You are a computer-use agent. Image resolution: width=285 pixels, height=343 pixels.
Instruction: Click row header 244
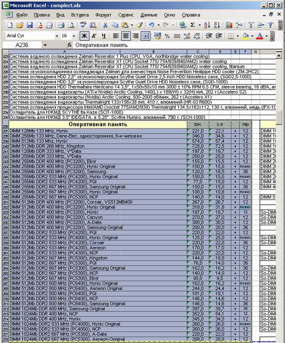click(x=6, y=167)
